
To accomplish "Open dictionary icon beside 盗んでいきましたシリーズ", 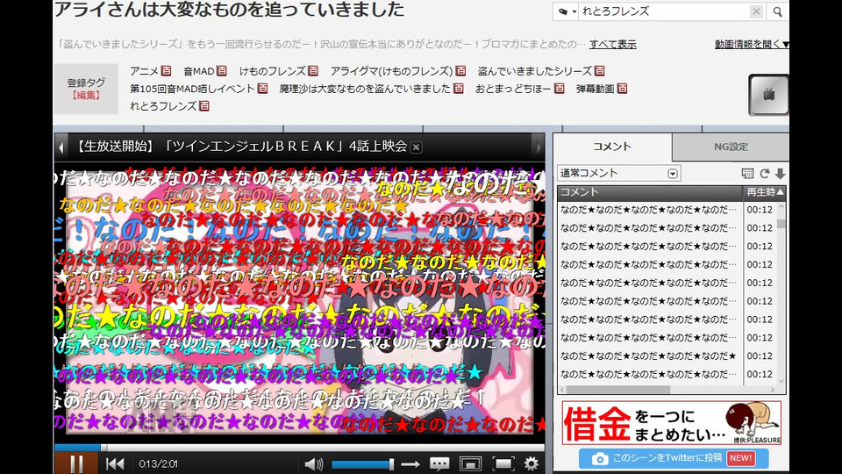I will [600, 71].
